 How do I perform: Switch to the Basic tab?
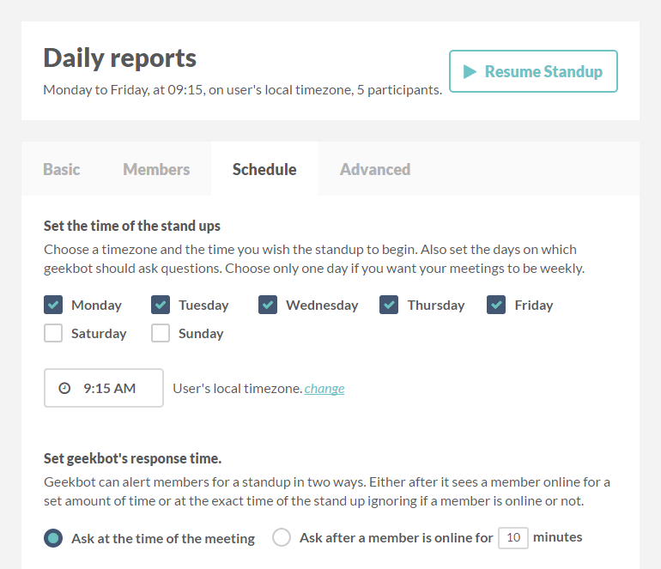click(x=62, y=169)
